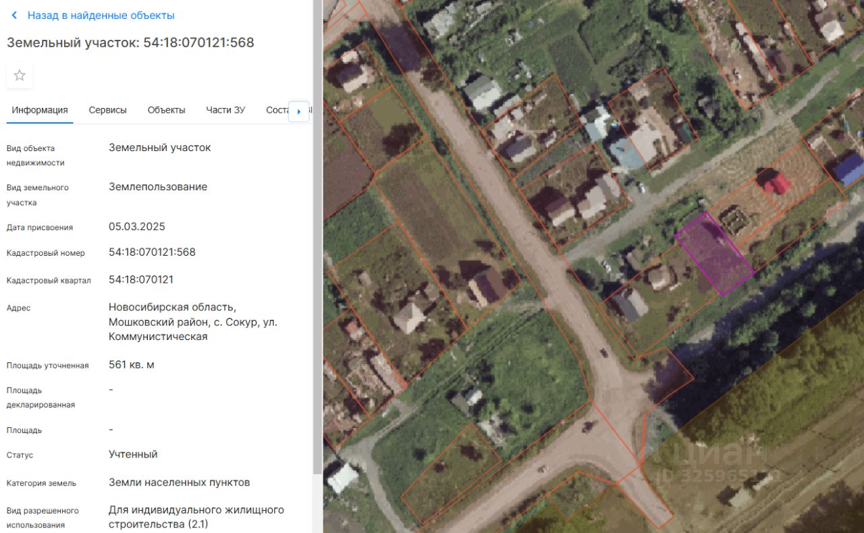This screenshot has width=864, height=533.
Task: Switch to the Части ЗУ tab
Action: click(x=225, y=110)
